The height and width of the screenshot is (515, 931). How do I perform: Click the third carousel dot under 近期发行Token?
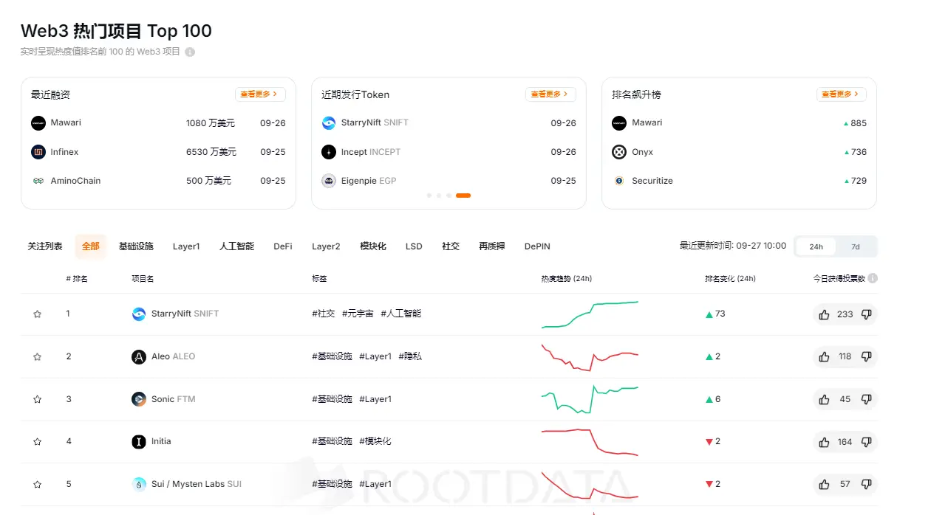(x=449, y=195)
